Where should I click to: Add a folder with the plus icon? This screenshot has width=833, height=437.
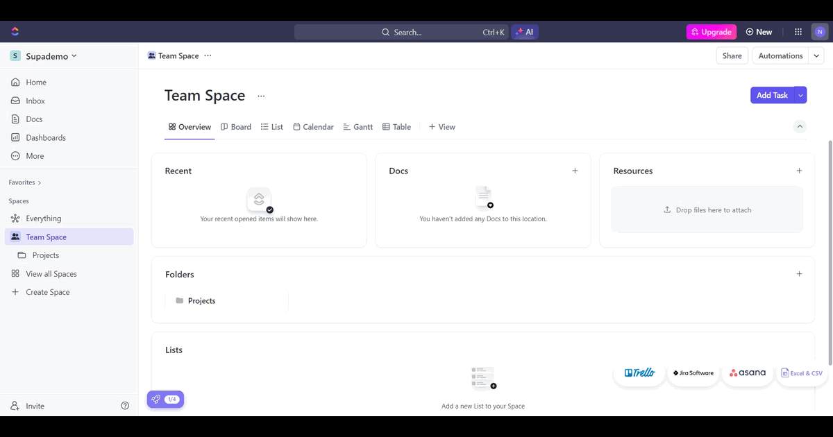coord(799,274)
